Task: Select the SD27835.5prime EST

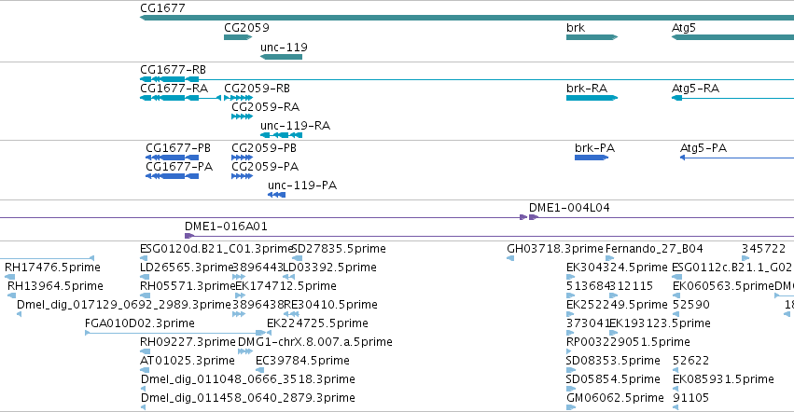Action: tap(298, 258)
